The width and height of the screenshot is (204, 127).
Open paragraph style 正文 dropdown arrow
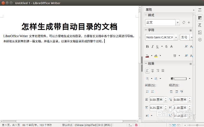click(x=178, y=23)
